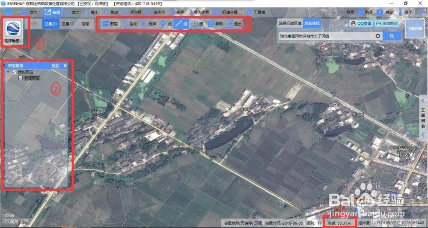The width and height of the screenshot is (428, 228).
Task: Click the blue magnifier search button
Action: tap(392, 36)
